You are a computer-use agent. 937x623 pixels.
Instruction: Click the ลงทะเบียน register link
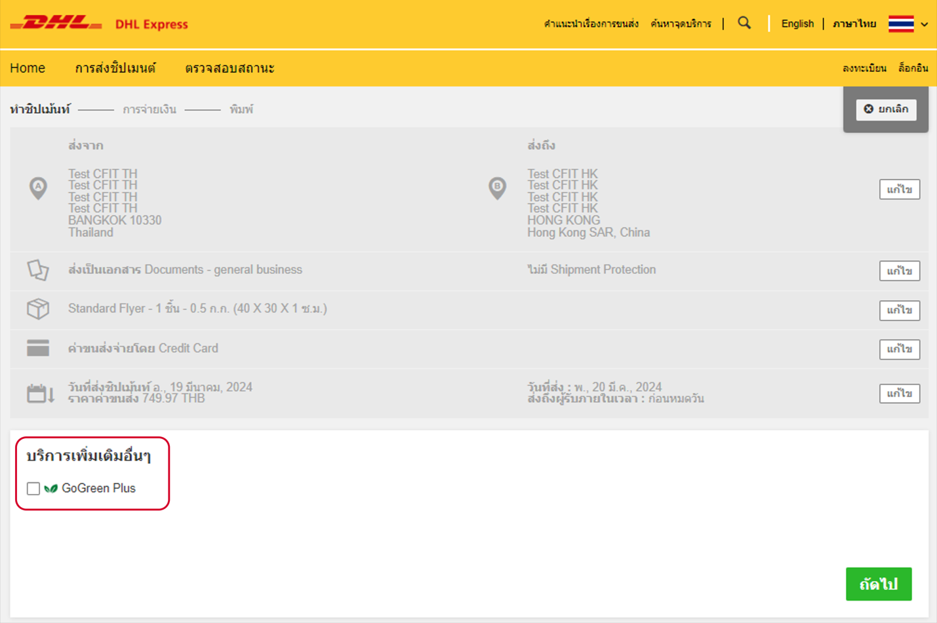(x=864, y=68)
